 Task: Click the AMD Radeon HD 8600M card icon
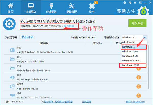click(x=12, y=68)
